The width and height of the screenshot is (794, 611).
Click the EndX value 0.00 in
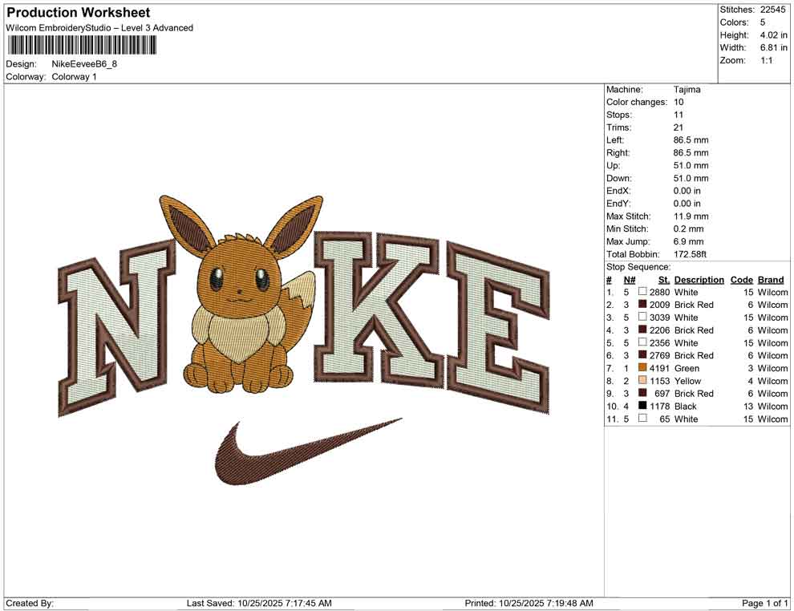(687, 191)
